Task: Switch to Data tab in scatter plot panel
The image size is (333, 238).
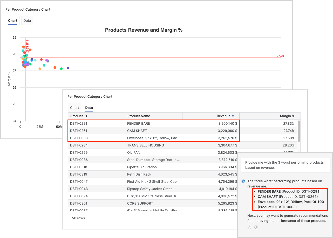Action: pos(27,21)
